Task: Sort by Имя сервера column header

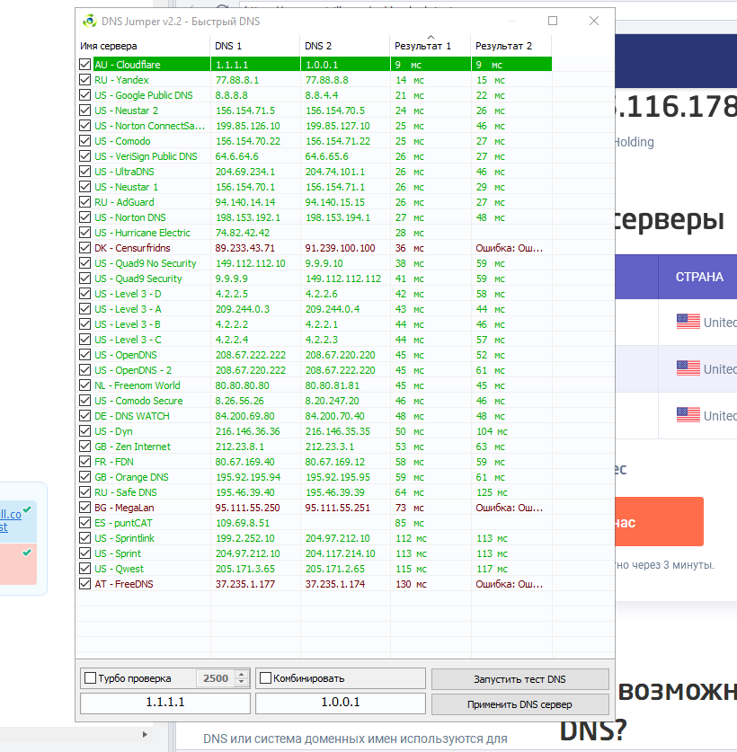Action: pos(143,46)
